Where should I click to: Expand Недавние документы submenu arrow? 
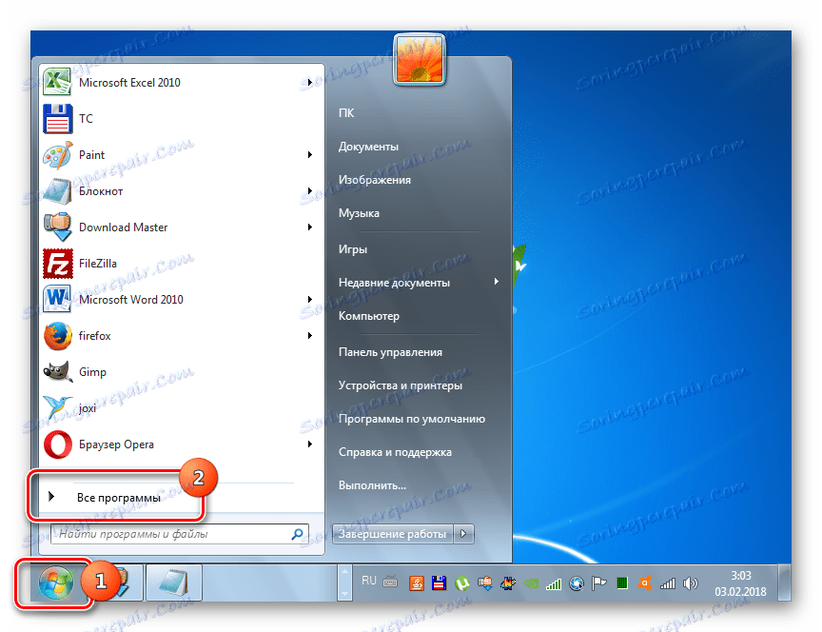pyautogui.click(x=496, y=282)
